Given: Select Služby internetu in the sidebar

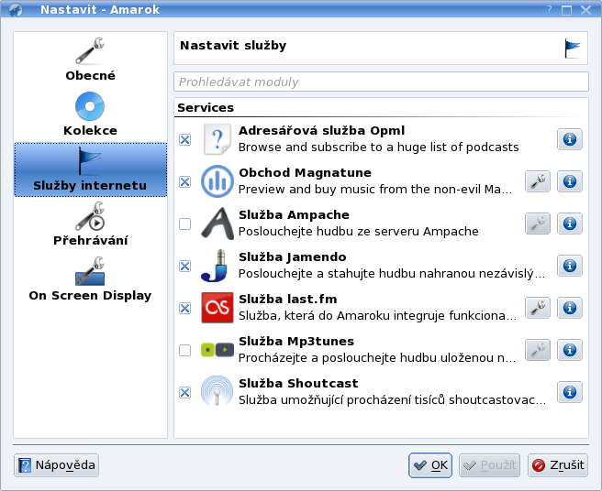Looking at the screenshot, I should point(90,169).
